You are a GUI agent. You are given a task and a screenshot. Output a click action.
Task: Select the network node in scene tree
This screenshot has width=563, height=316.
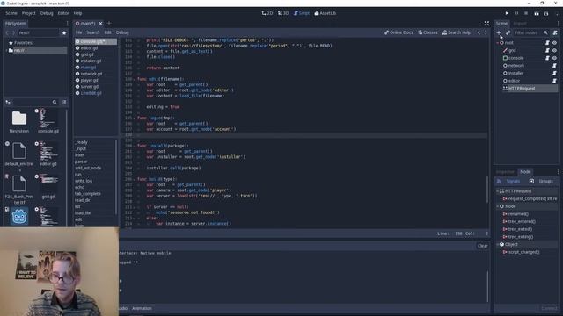(516, 66)
